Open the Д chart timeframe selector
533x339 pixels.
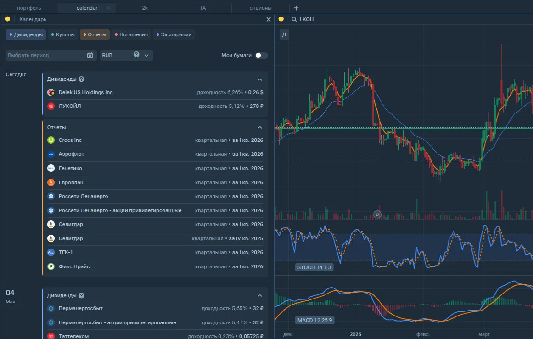284,34
